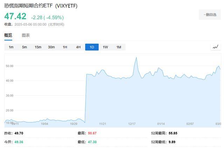Click the 删自选 button

click(x=210, y=15)
